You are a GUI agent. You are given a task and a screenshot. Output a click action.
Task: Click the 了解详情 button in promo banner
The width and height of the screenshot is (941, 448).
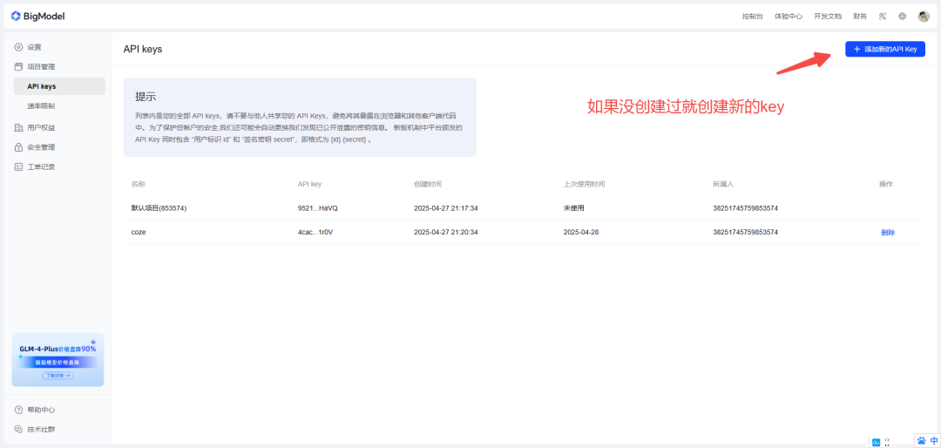(x=58, y=376)
